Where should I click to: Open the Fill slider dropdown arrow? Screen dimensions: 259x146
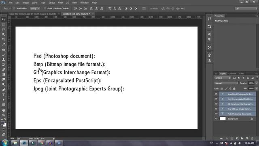[256, 88]
